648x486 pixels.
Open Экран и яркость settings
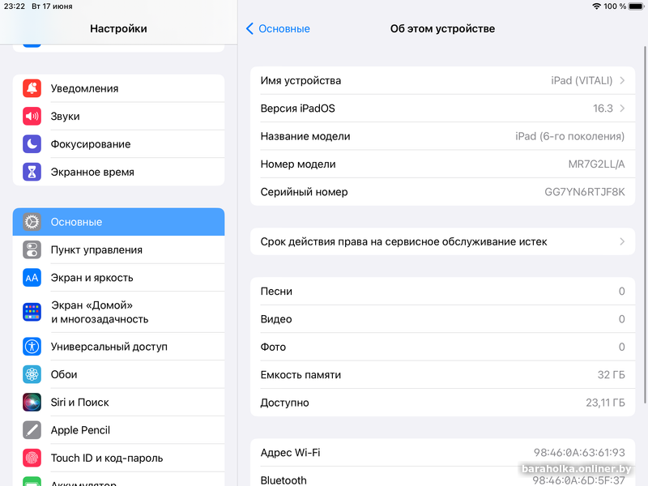click(118, 278)
